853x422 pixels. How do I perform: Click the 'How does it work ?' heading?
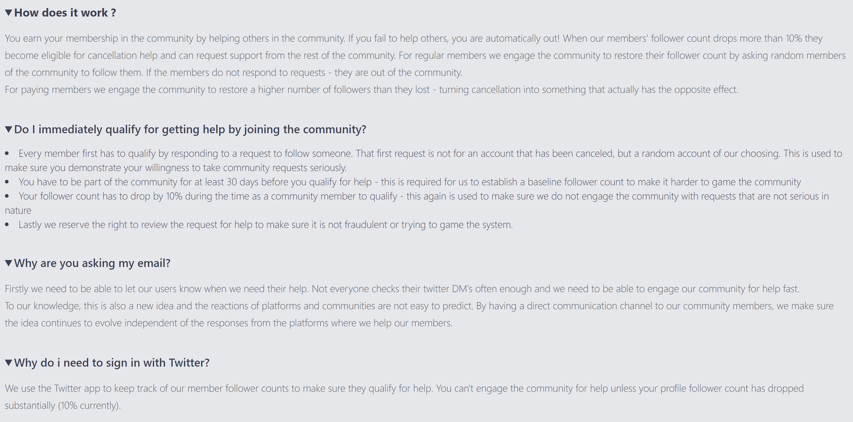65,13
